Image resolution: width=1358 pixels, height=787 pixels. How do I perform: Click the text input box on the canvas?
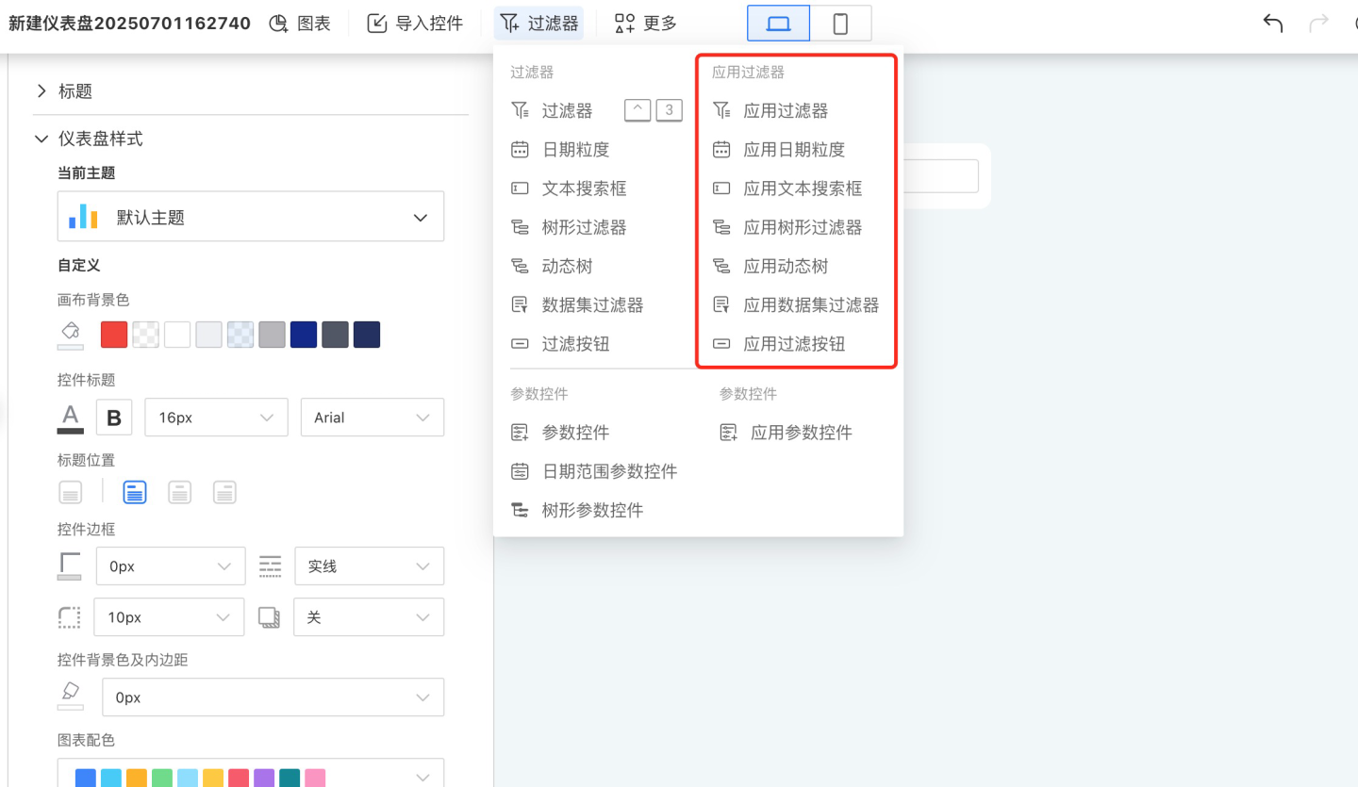click(x=941, y=176)
